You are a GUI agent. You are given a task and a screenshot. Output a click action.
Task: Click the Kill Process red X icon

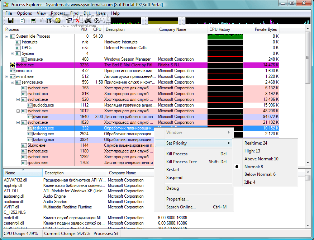pos(77,21)
